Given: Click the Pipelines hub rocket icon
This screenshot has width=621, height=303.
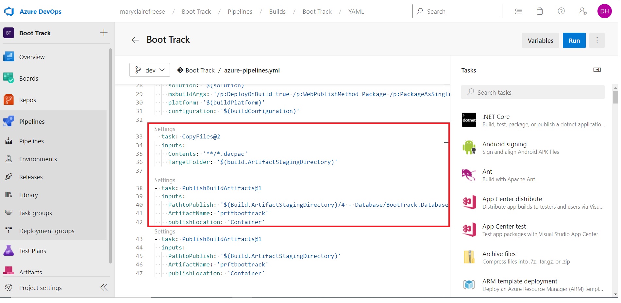Looking at the screenshot, I should tap(9, 121).
